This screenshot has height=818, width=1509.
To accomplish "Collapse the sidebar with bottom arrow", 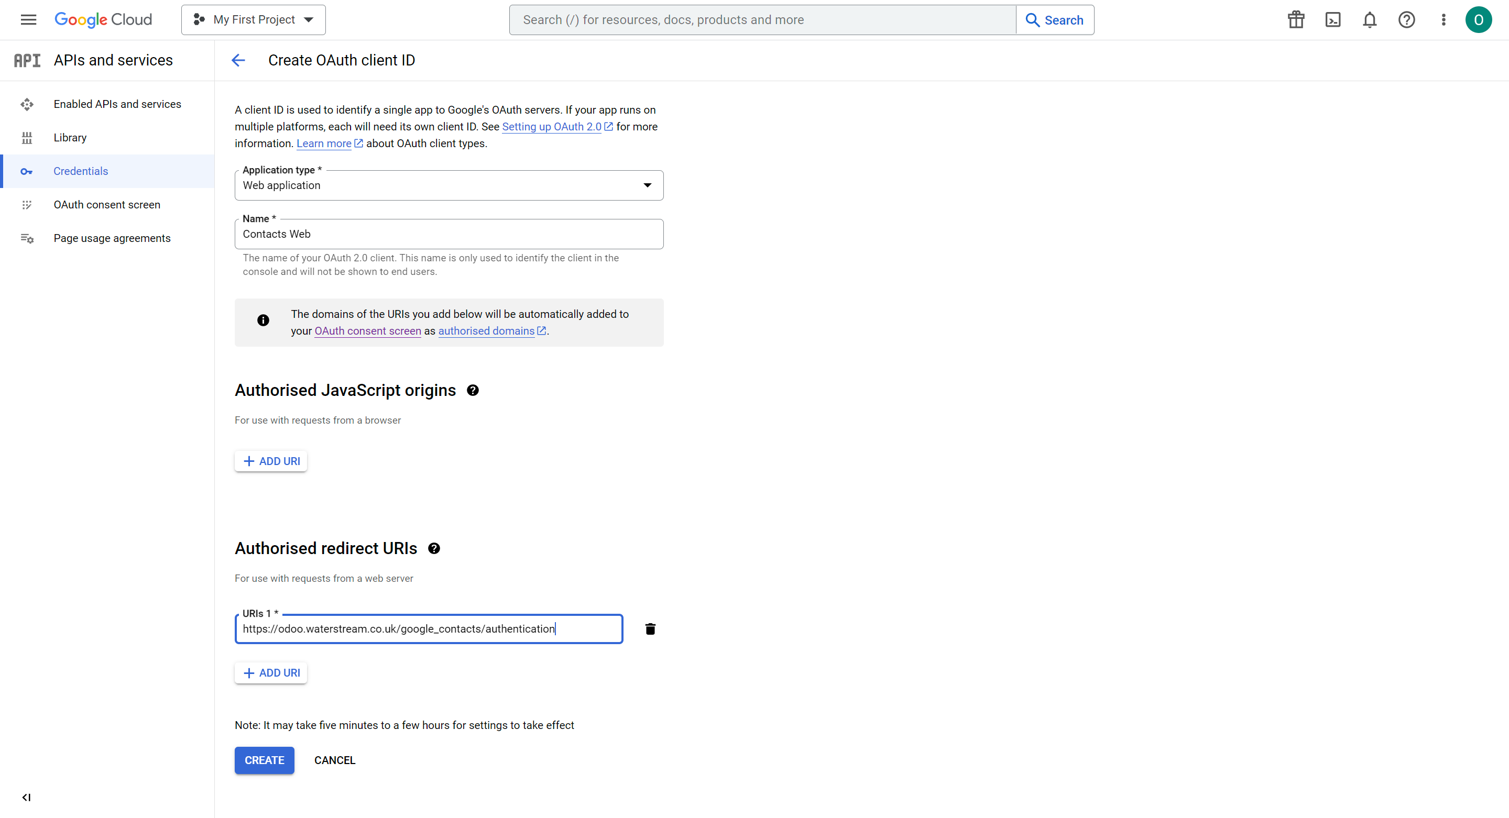I will (26, 798).
